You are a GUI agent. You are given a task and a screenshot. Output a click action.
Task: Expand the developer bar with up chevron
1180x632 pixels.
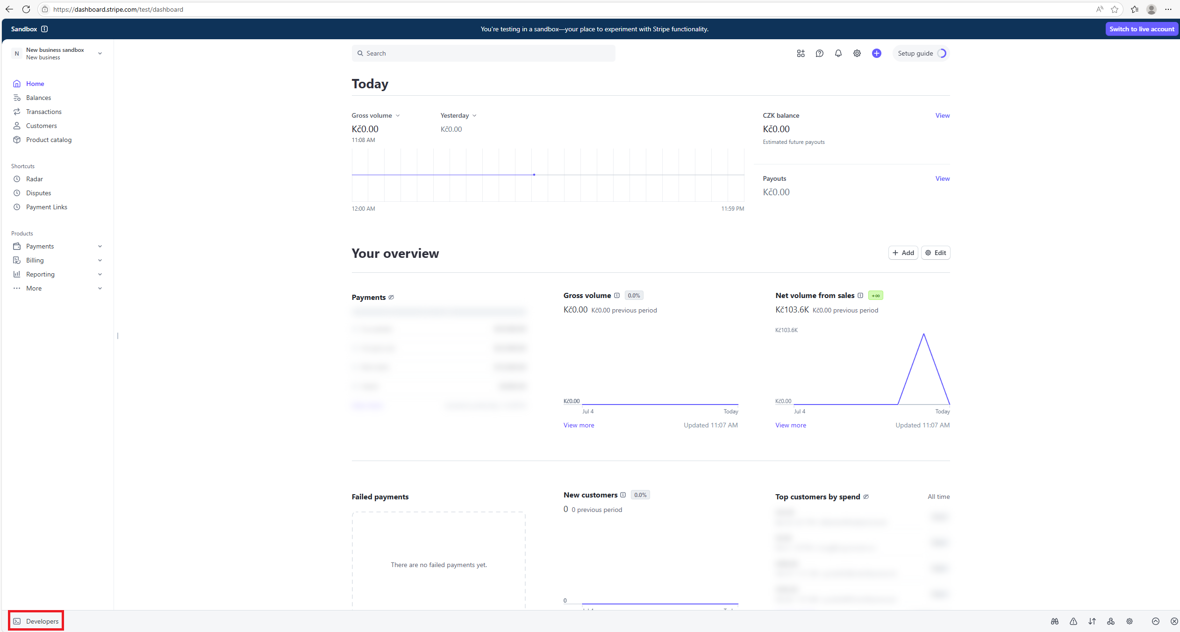(1155, 621)
